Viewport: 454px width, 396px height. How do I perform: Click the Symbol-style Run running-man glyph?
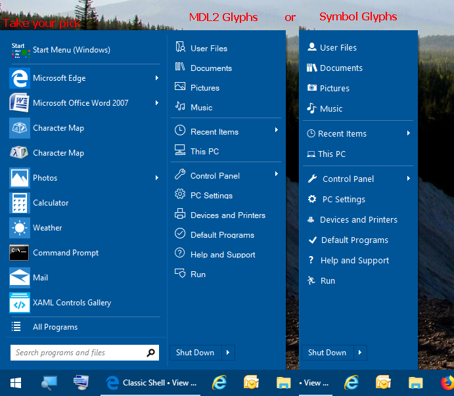(x=311, y=280)
